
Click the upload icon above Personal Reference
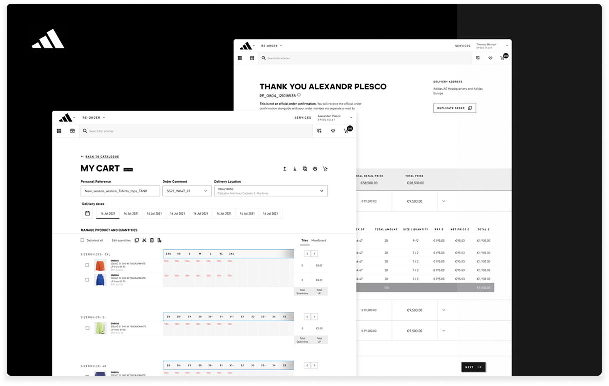pyautogui.click(x=285, y=169)
